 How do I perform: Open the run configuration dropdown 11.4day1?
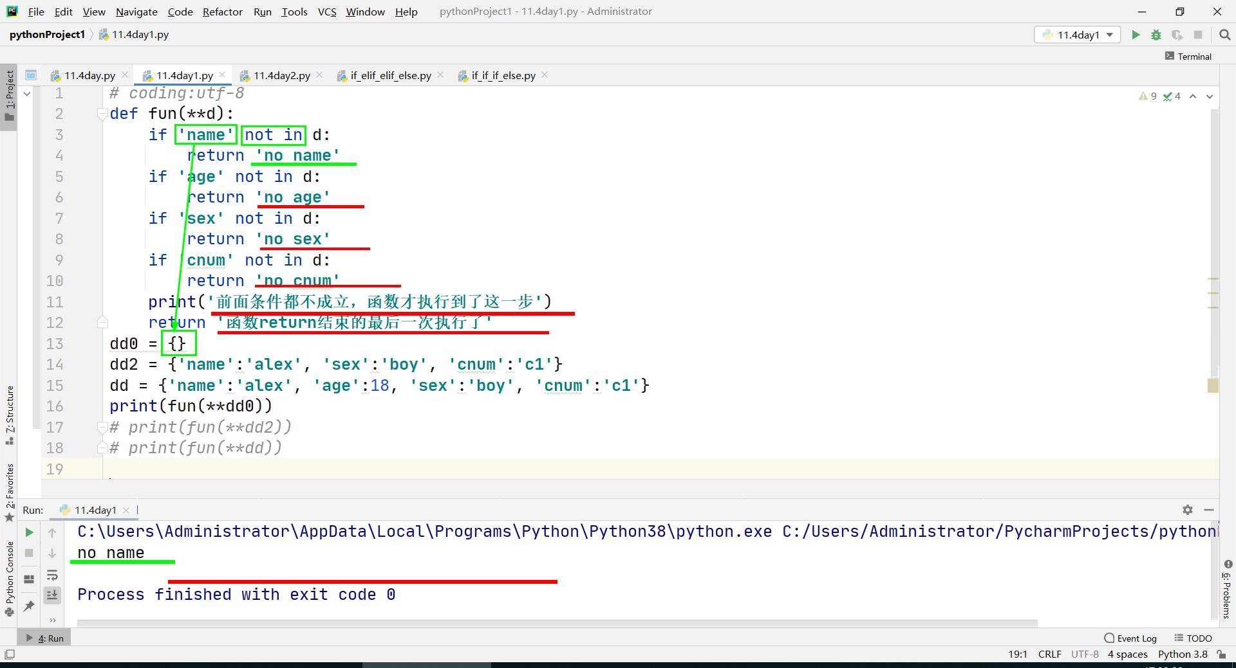(1078, 35)
